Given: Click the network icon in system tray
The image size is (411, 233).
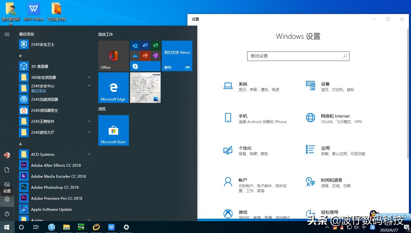Looking at the screenshot, I should click(x=349, y=227).
